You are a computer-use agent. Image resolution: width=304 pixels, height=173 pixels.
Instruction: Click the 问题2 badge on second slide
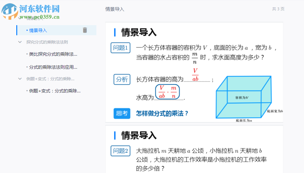120,151
